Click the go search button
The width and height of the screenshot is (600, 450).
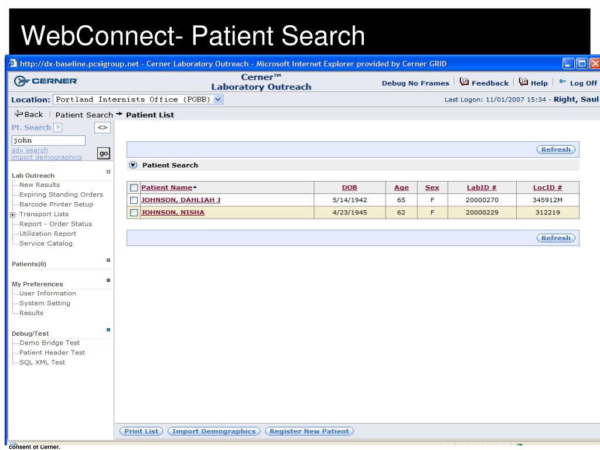pyautogui.click(x=103, y=154)
